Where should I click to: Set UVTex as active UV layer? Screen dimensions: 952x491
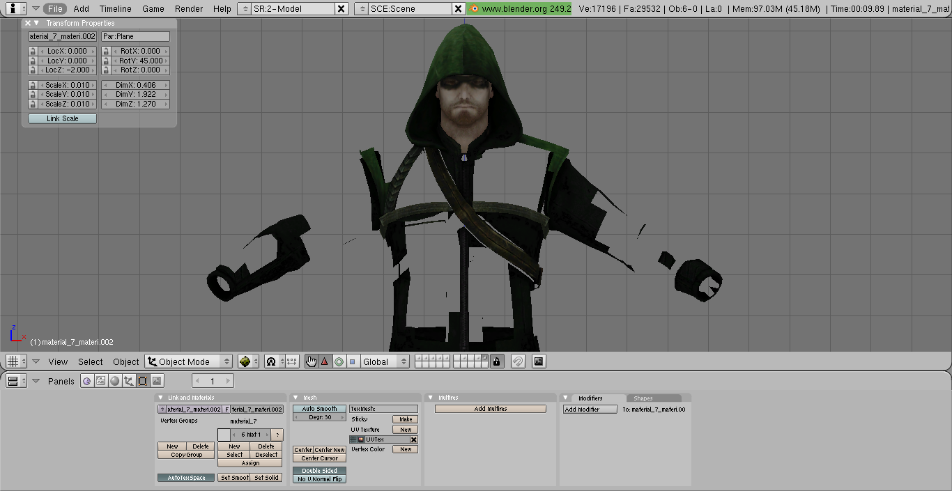353,439
